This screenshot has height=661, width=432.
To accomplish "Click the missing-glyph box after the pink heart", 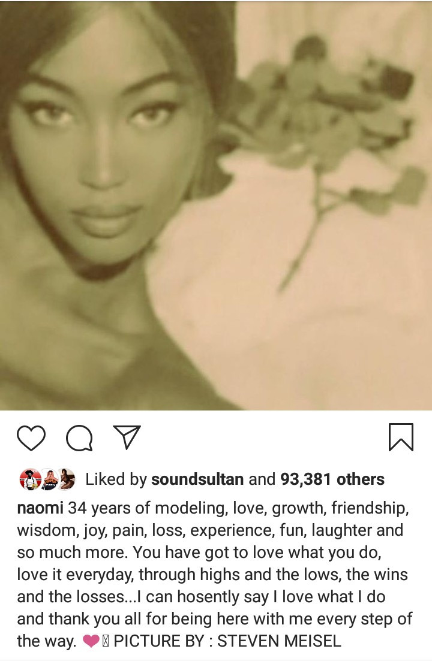I will [106, 642].
